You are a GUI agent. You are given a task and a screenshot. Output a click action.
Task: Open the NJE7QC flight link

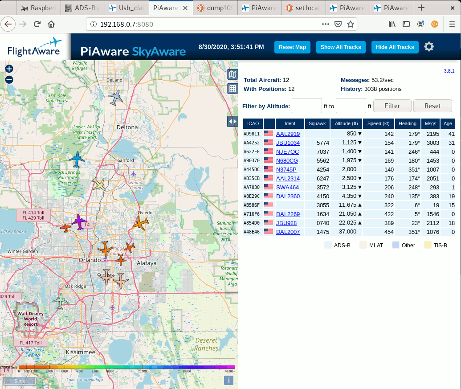click(287, 152)
